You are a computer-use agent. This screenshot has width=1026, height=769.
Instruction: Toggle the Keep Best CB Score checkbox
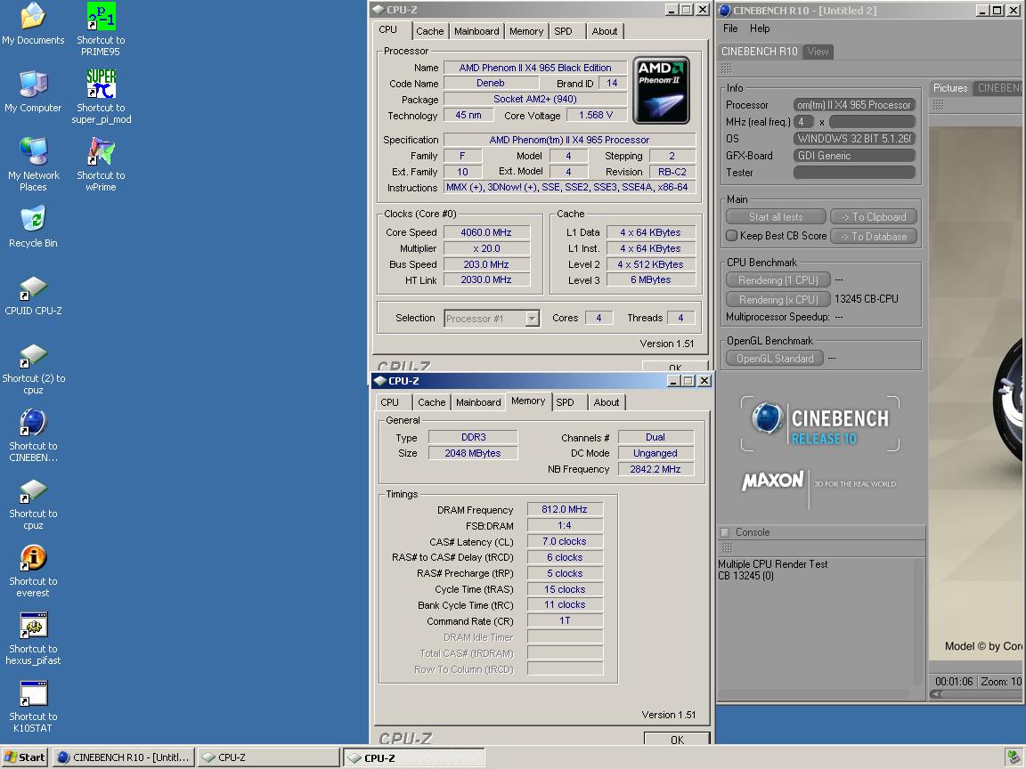(731, 236)
